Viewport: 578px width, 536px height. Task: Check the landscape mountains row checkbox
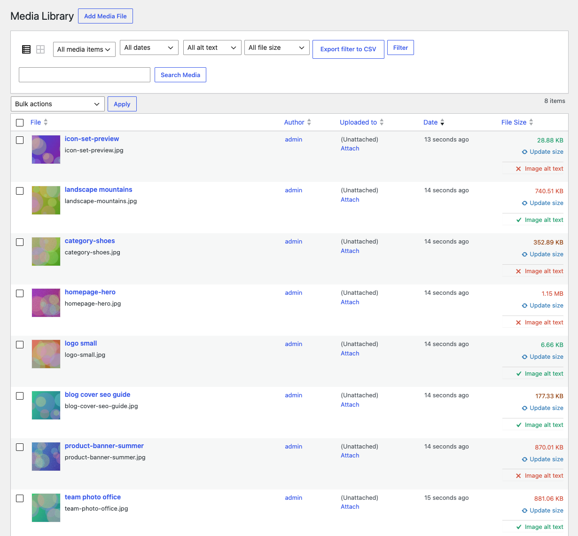point(20,191)
